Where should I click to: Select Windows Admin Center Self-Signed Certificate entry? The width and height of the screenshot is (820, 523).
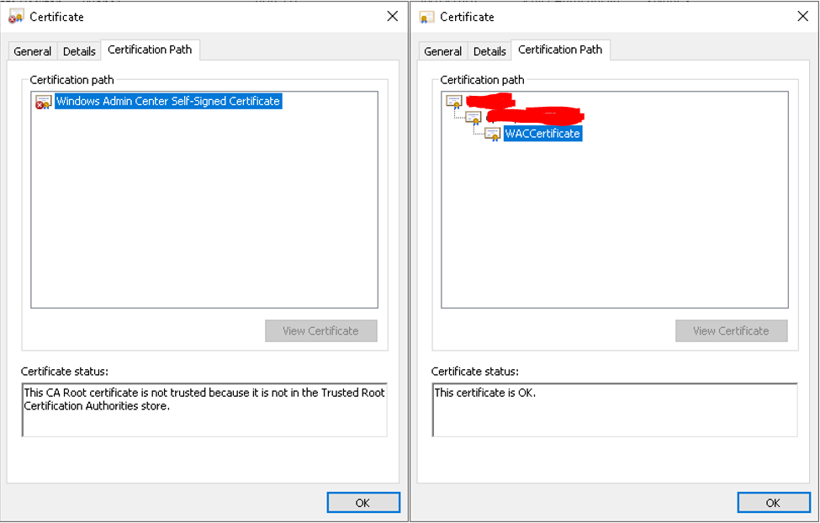pyautogui.click(x=167, y=102)
